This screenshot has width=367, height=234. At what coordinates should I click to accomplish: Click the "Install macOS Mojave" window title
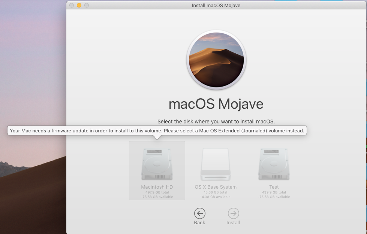tap(216, 5)
